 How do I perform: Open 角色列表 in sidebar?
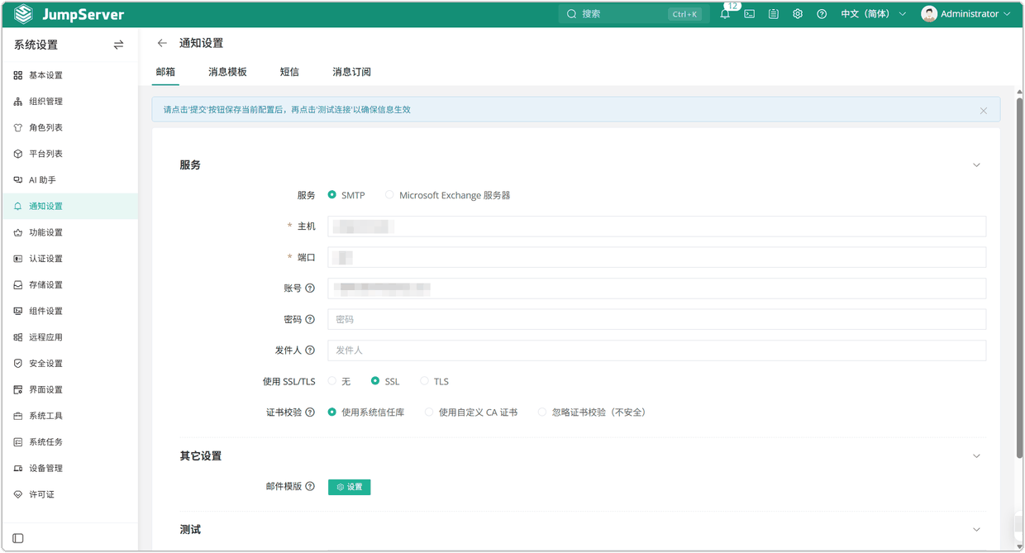click(69, 128)
